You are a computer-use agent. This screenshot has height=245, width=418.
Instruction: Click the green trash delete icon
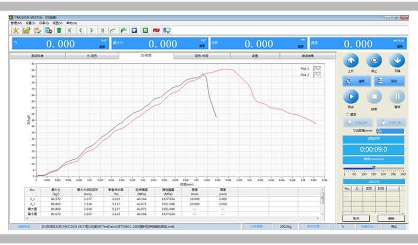[x=59, y=30]
